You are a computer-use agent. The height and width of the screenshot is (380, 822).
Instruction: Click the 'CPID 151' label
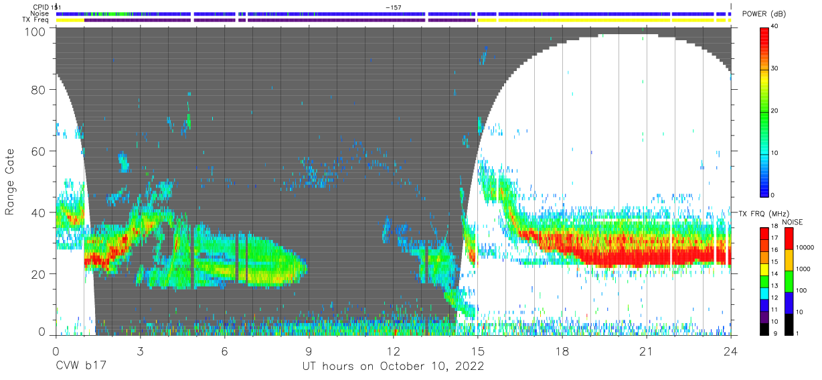[x=47, y=7]
